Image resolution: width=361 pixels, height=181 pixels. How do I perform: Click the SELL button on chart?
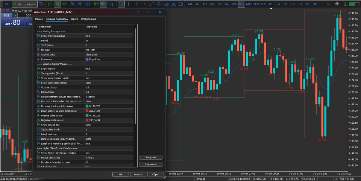tap(6, 15)
